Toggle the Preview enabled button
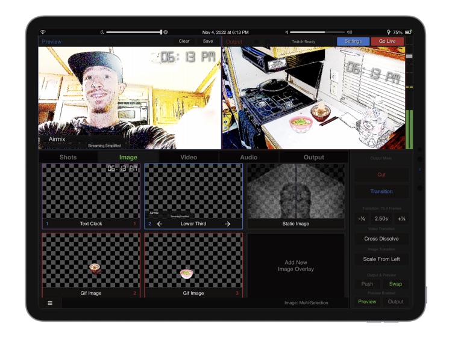 point(367,302)
